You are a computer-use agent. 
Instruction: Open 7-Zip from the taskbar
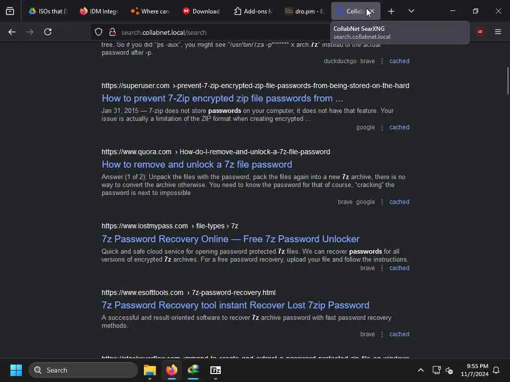coord(215,370)
